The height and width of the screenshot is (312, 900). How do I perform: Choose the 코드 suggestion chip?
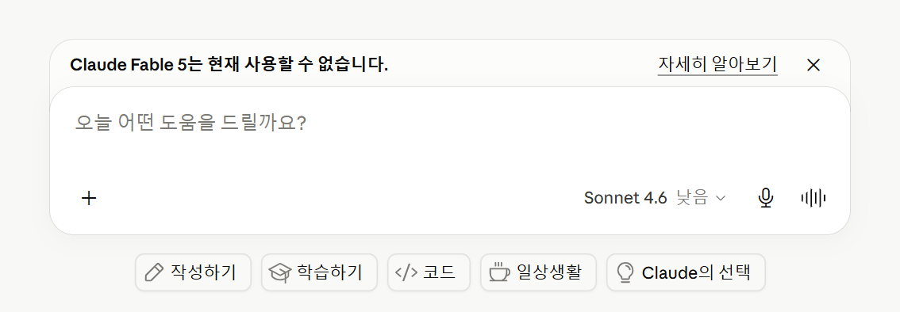pyautogui.click(x=429, y=272)
